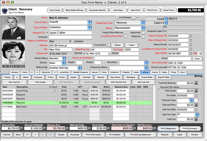207x141 pixels.
Task: Click the globe logo next to Client title
Action: tap(5, 11)
